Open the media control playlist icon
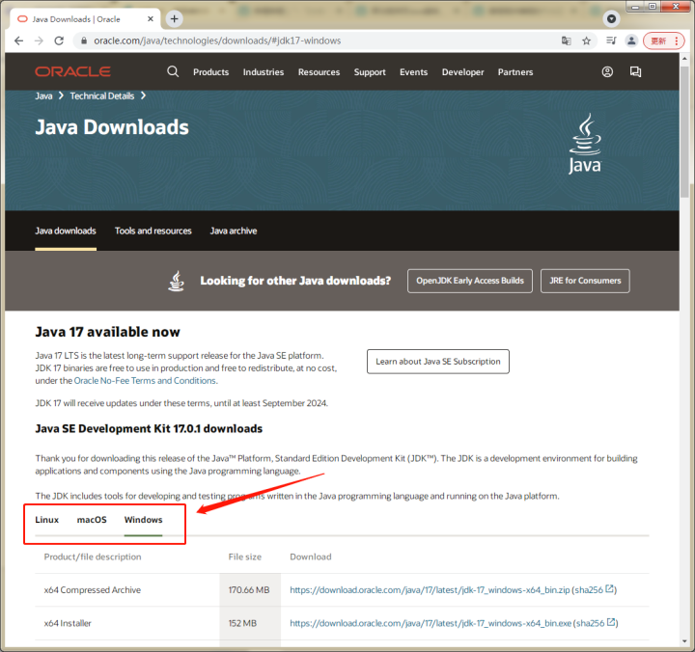This screenshot has height=652, width=695. point(611,41)
